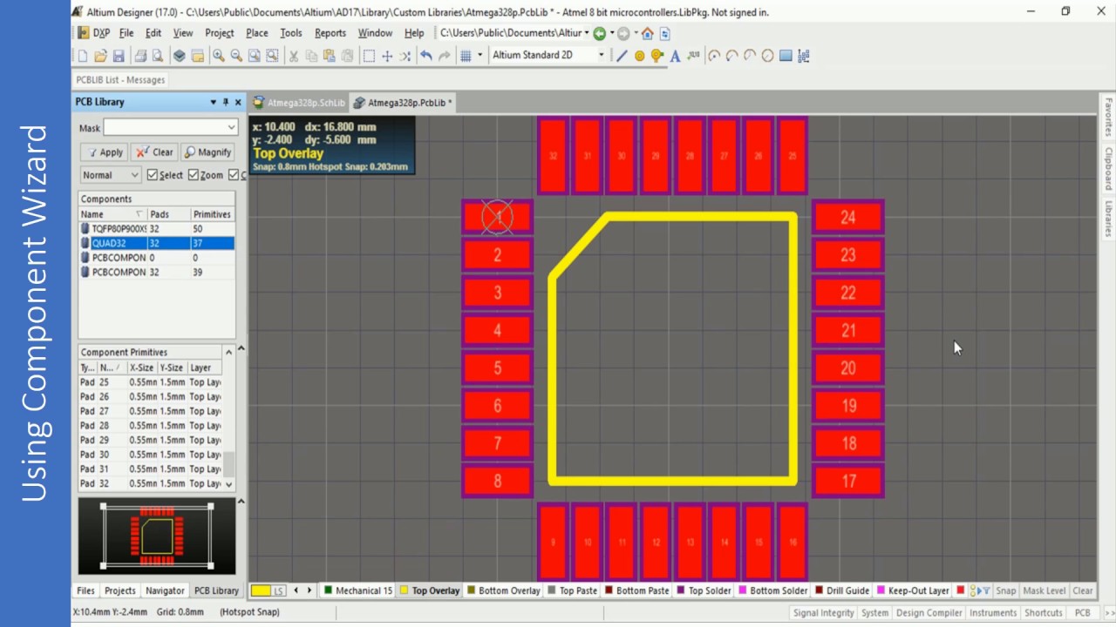Viewport: 1116px width, 627px height.
Task: Select the Place Line tool
Action: (622, 56)
